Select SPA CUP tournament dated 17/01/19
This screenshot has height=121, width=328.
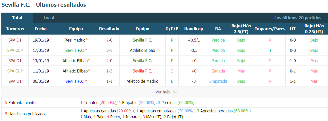click(x=15, y=51)
